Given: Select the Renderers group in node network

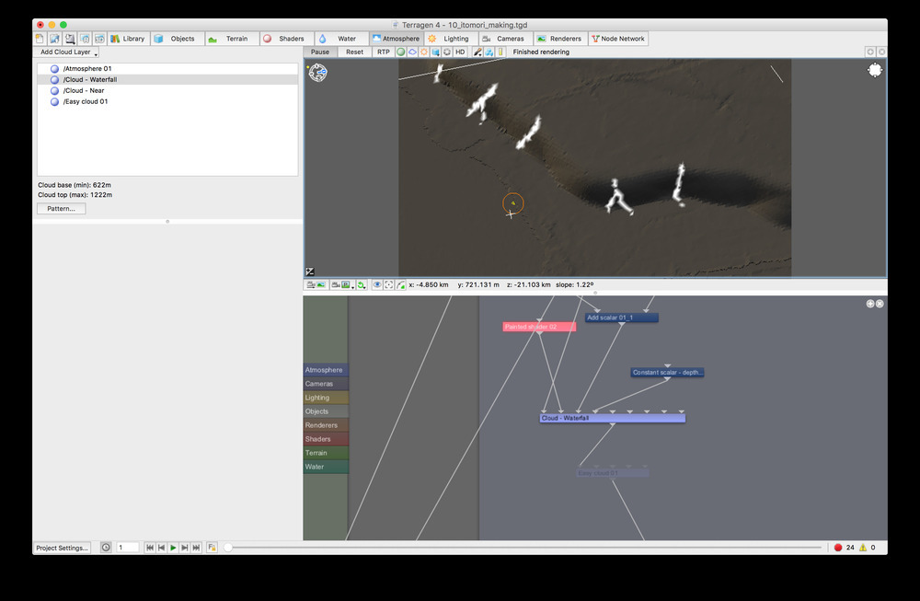Looking at the screenshot, I should click(x=326, y=425).
